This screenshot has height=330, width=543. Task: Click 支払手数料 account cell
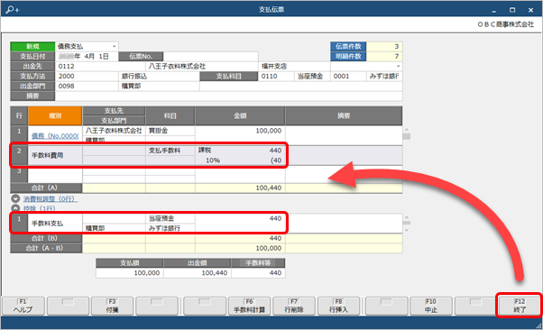(x=170, y=151)
